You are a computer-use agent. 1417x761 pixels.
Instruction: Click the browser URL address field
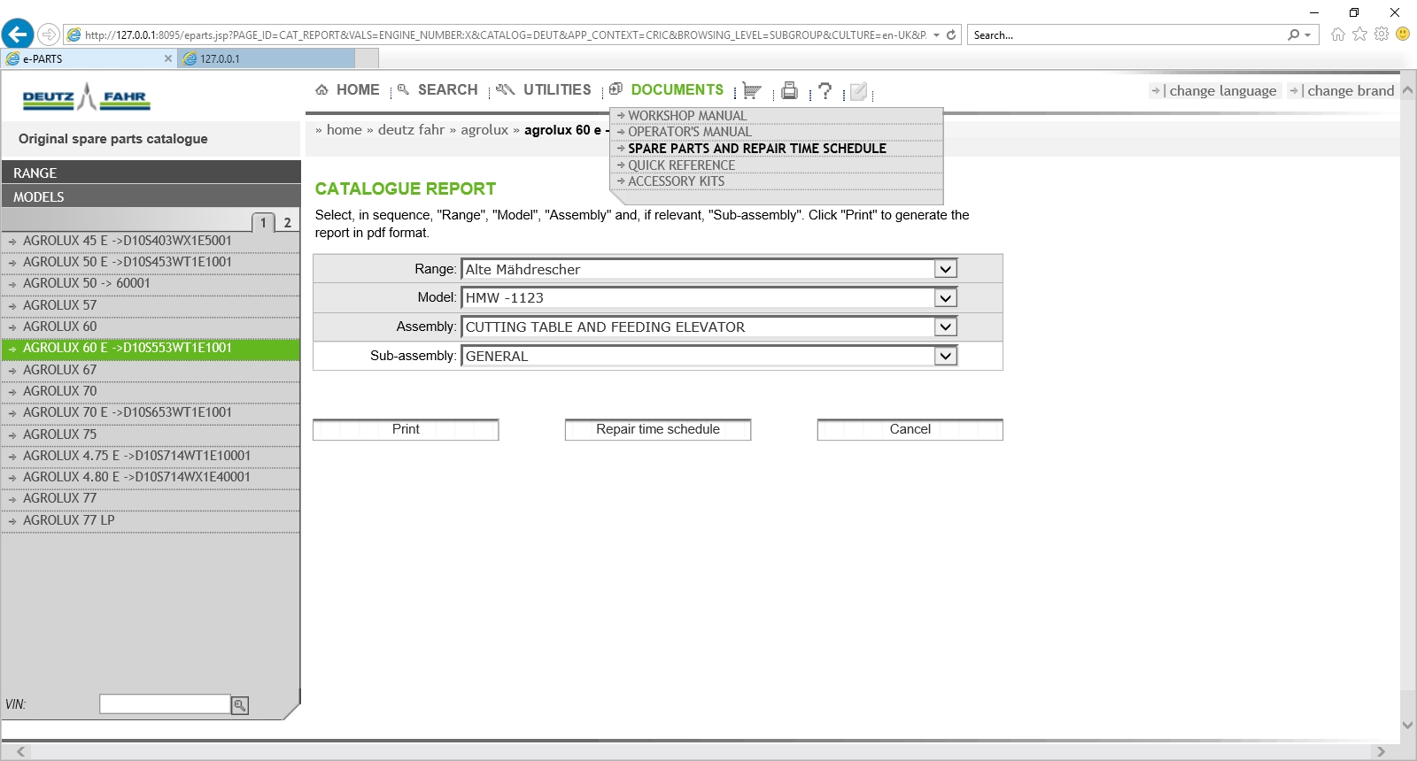pos(505,35)
